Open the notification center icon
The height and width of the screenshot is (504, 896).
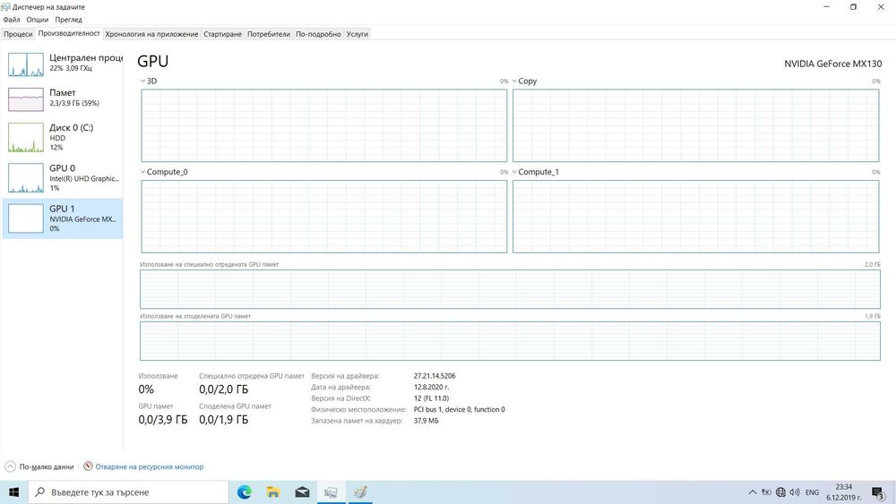pos(879,492)
